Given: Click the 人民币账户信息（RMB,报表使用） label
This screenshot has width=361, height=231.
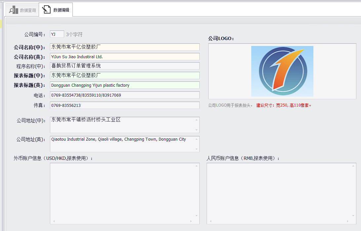Looking at the screenshot, I should (x=243, y=159).
